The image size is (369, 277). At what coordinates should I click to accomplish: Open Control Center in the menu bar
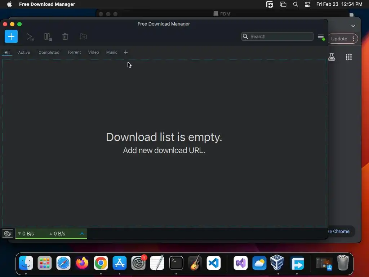coord(307,4)
